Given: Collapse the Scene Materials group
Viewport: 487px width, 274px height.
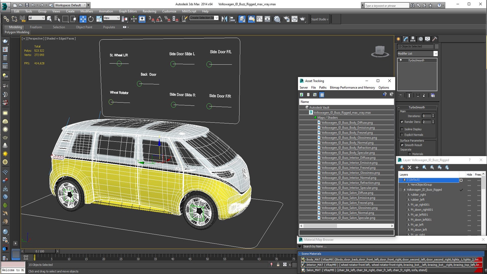Looking at the screenshot, I should tap(300, 254).
